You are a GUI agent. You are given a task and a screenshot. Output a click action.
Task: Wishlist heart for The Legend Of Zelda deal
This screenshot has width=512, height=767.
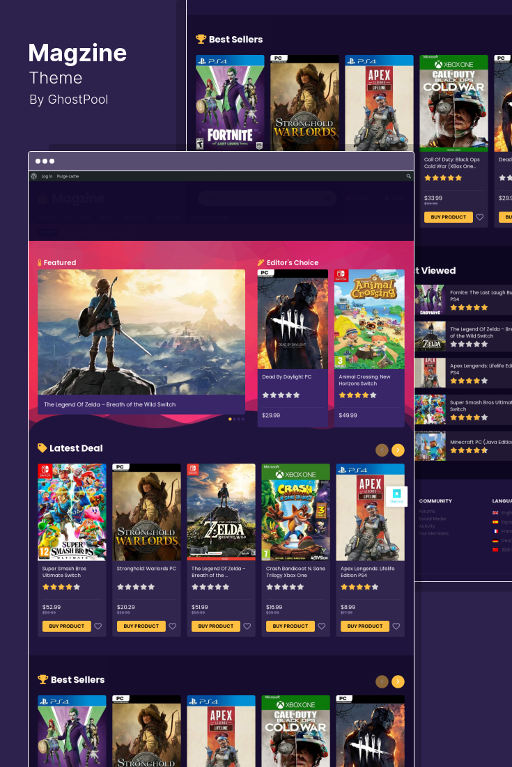(247, 626)
